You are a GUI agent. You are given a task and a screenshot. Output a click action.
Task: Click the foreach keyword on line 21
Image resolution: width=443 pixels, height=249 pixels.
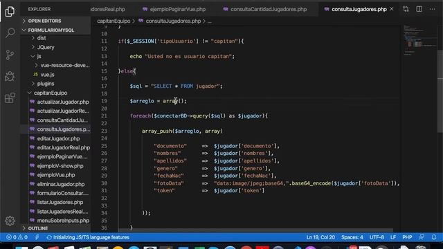click(141, 116)
